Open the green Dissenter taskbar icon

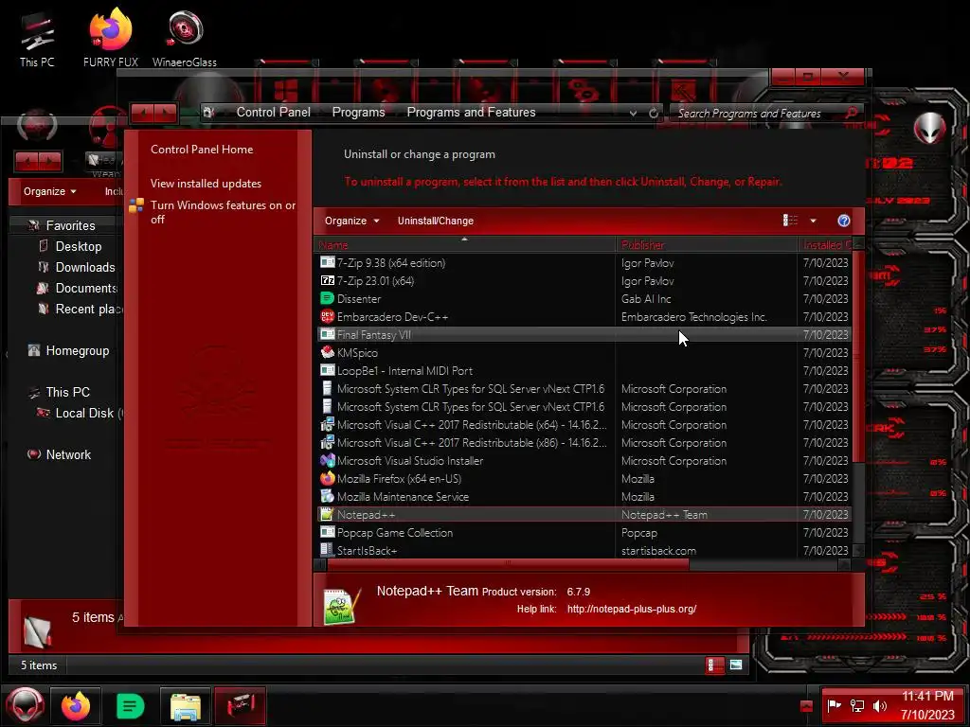(130, 705)
